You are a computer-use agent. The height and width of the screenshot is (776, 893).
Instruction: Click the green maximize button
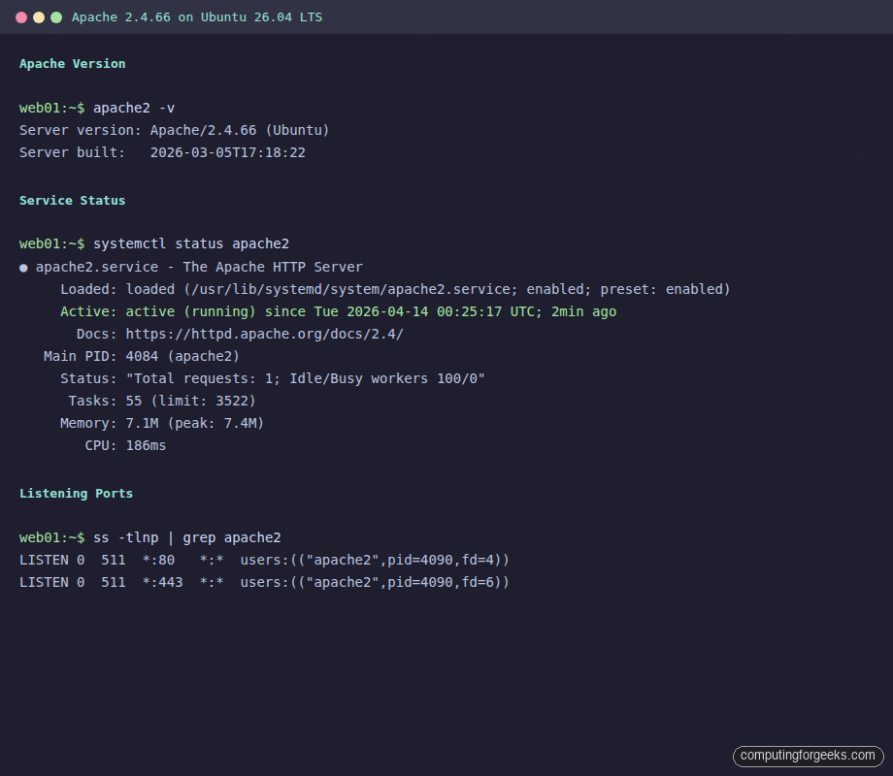tap(54, 16)
